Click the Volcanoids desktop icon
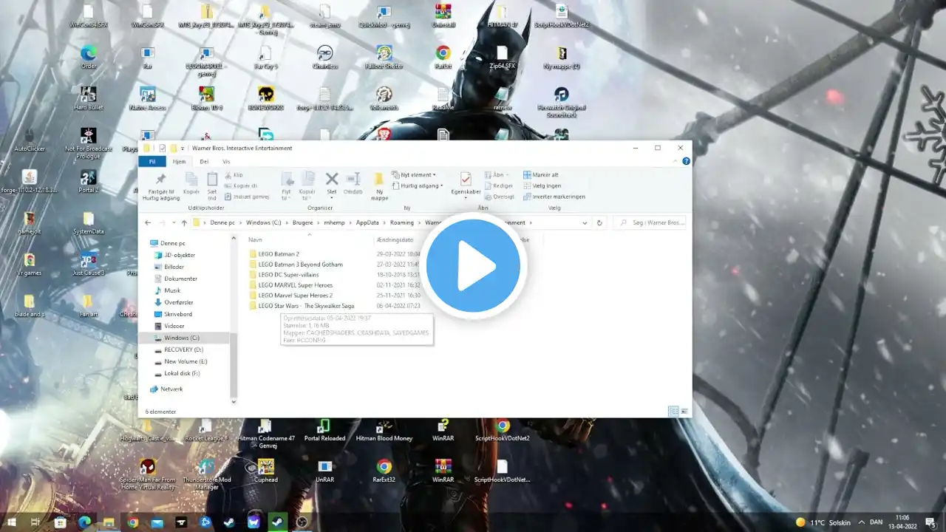 (x=384, y=98)
